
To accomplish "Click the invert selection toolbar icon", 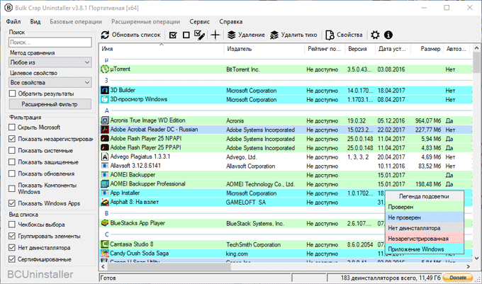I will pyautogui.click(x=200, y=35).
